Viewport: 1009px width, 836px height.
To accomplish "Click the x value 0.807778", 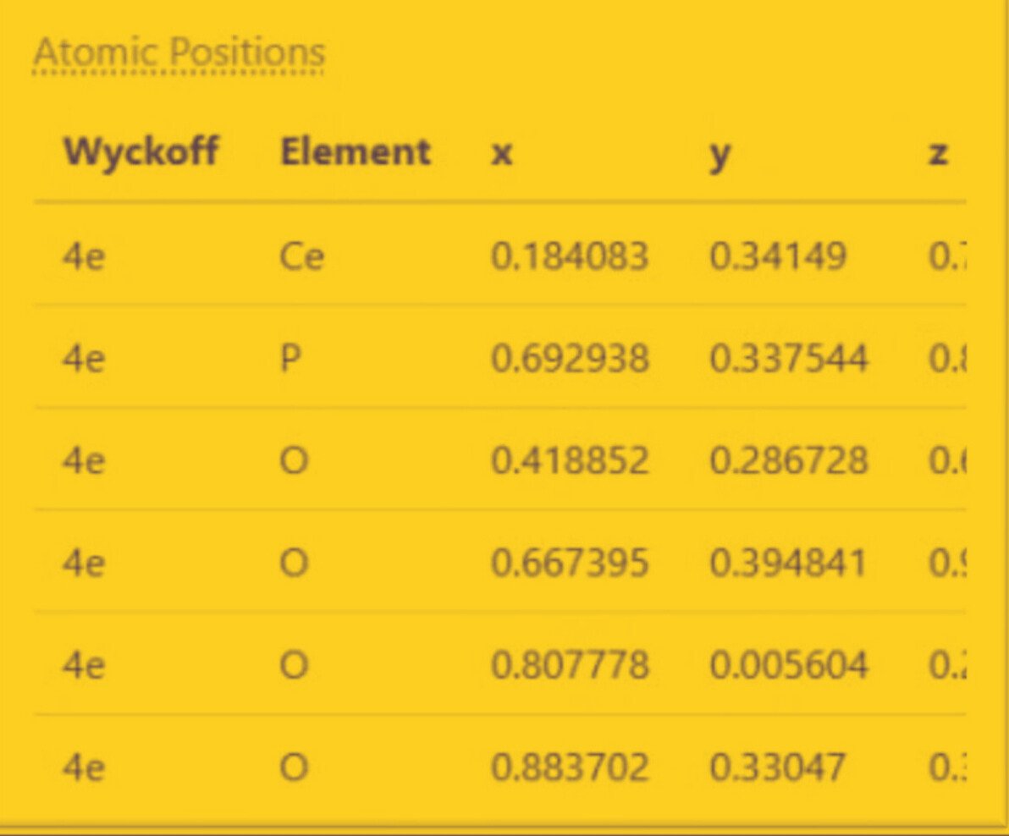I will [x=570, y=665].
